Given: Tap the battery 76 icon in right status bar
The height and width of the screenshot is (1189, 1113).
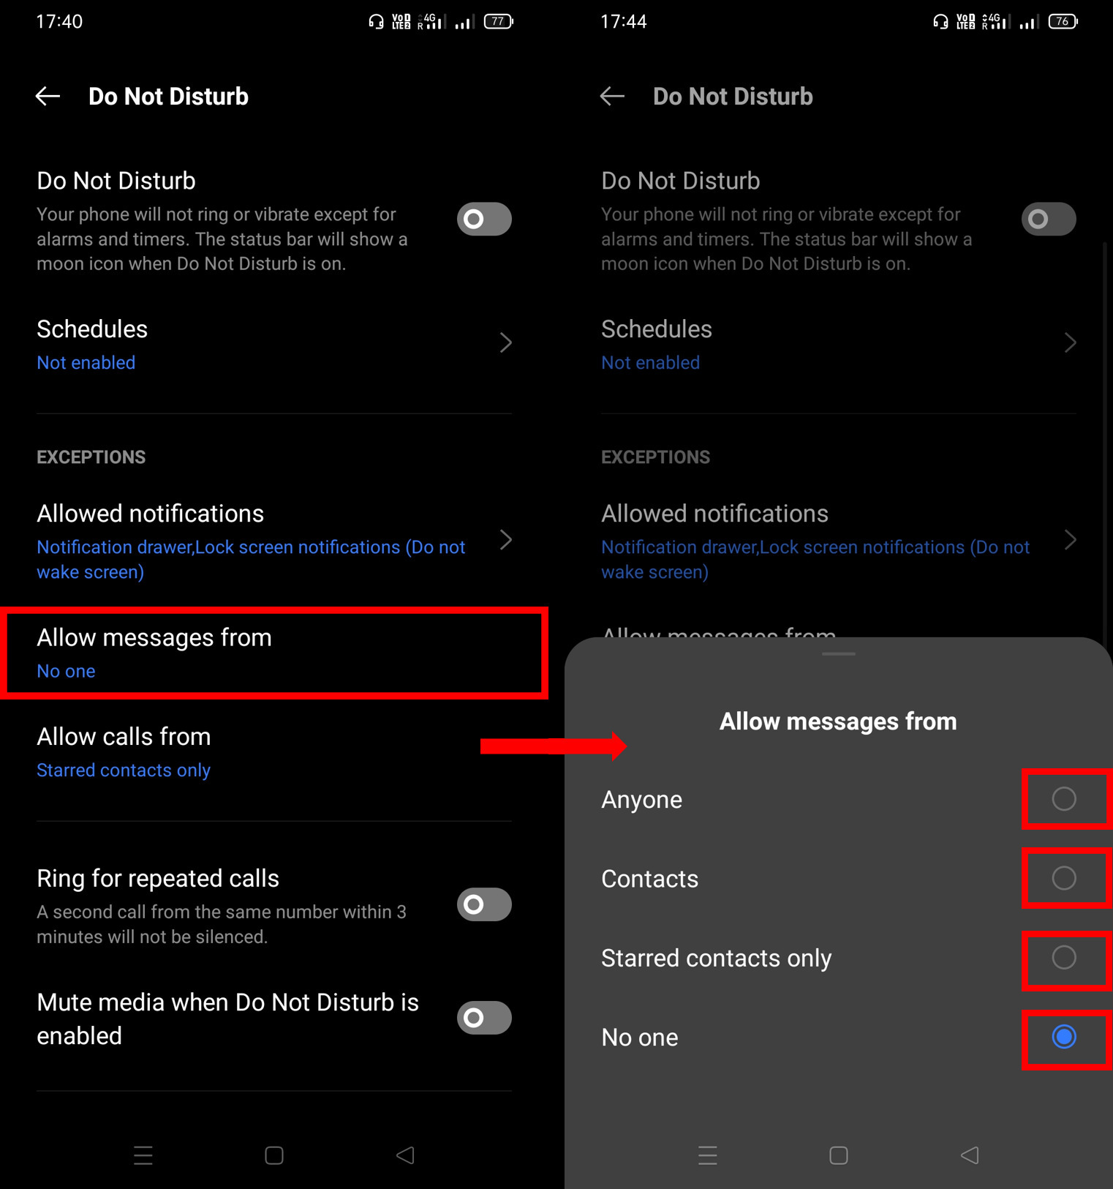Looking at the screenshot, I should click(1063, 21).
